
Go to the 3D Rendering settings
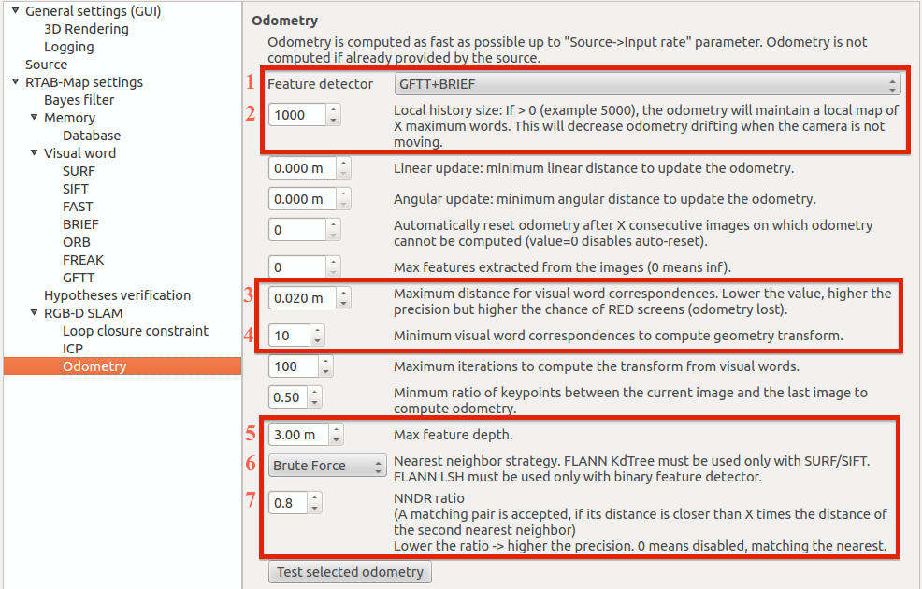86,29
